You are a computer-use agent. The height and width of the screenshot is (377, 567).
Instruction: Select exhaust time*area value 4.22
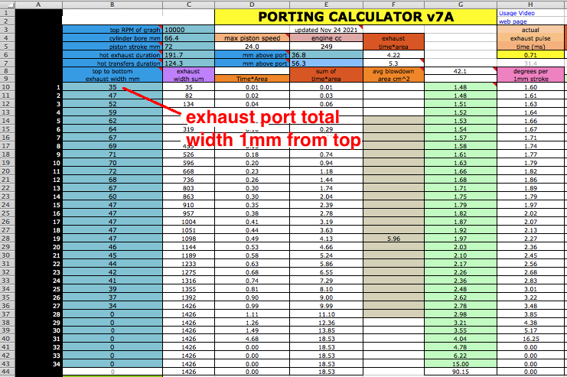pyautogui.click(x=393, y=55)
